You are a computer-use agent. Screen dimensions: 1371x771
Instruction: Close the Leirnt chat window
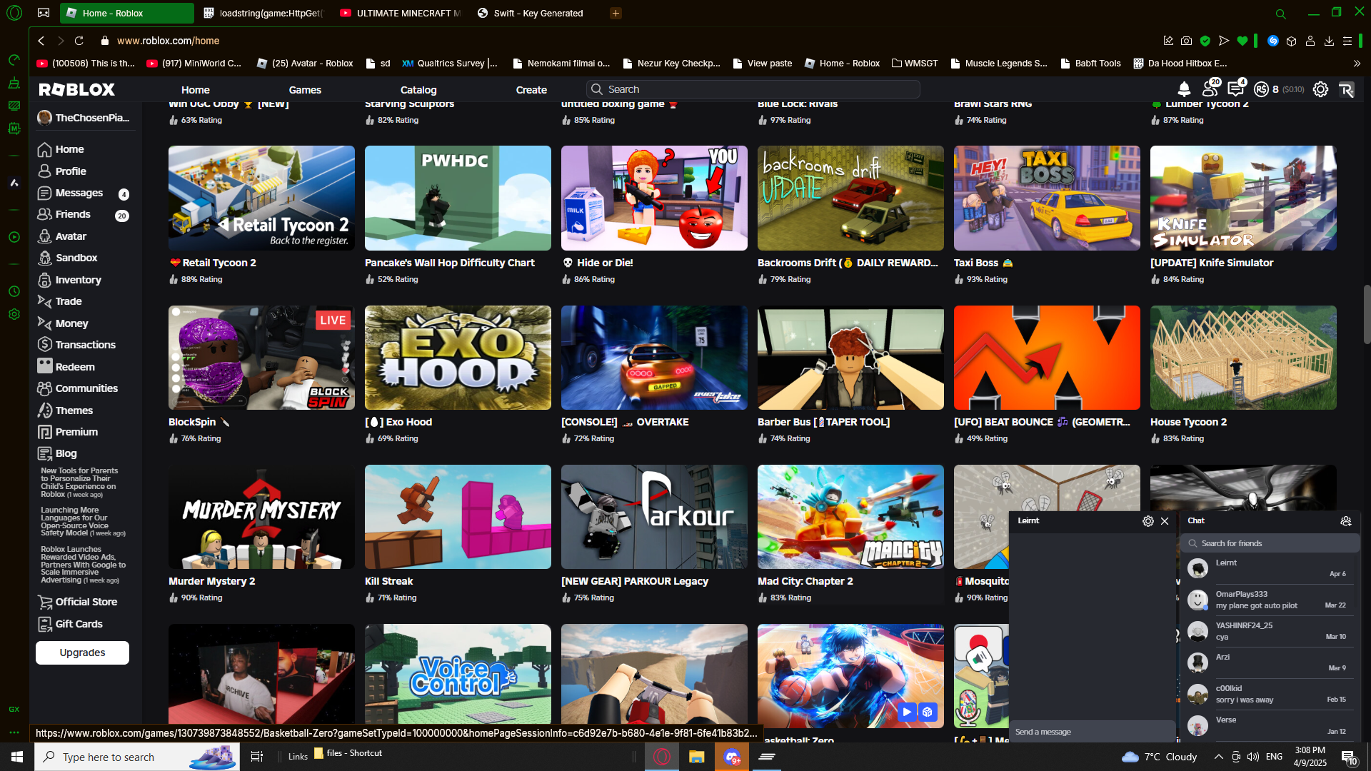(1165, 521)
